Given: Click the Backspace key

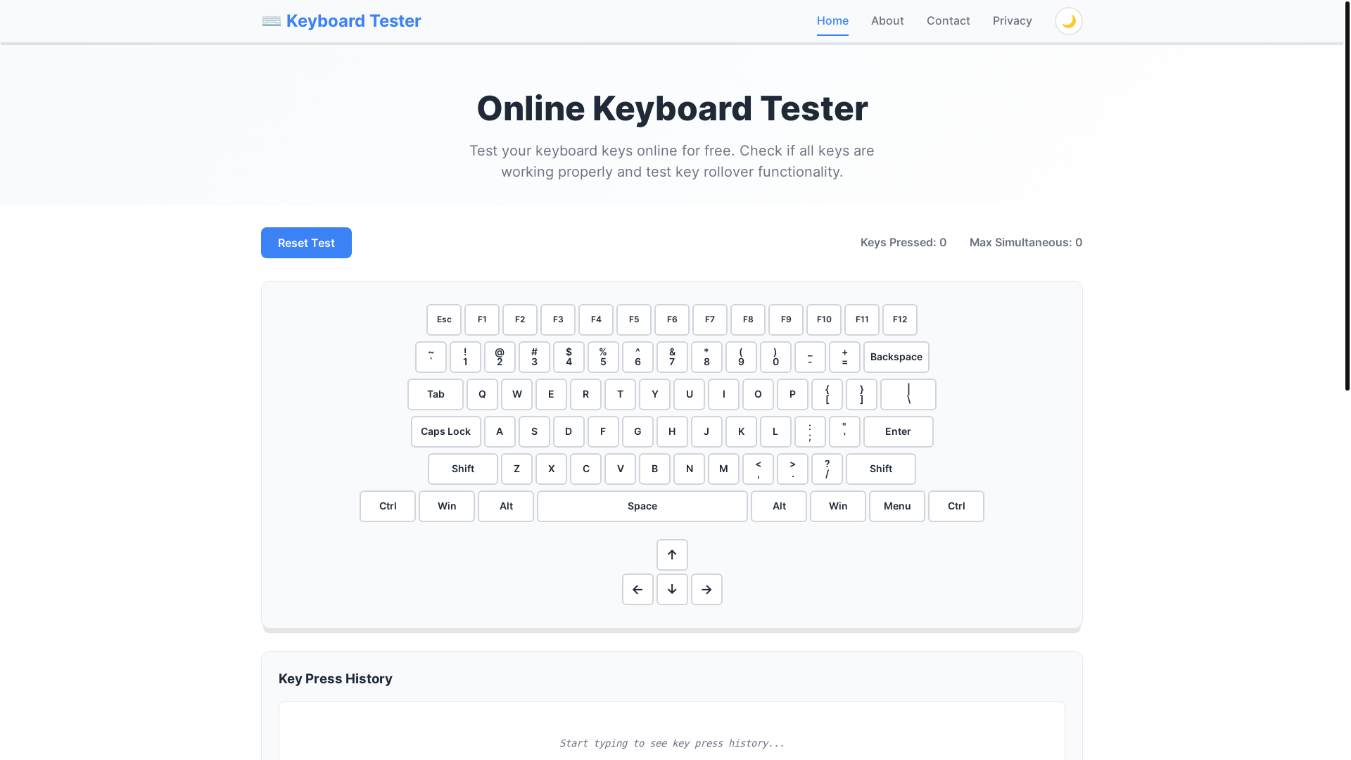Looking at the screenshot, I should 896,357.
